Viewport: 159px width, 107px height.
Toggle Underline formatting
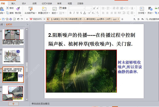78,13
